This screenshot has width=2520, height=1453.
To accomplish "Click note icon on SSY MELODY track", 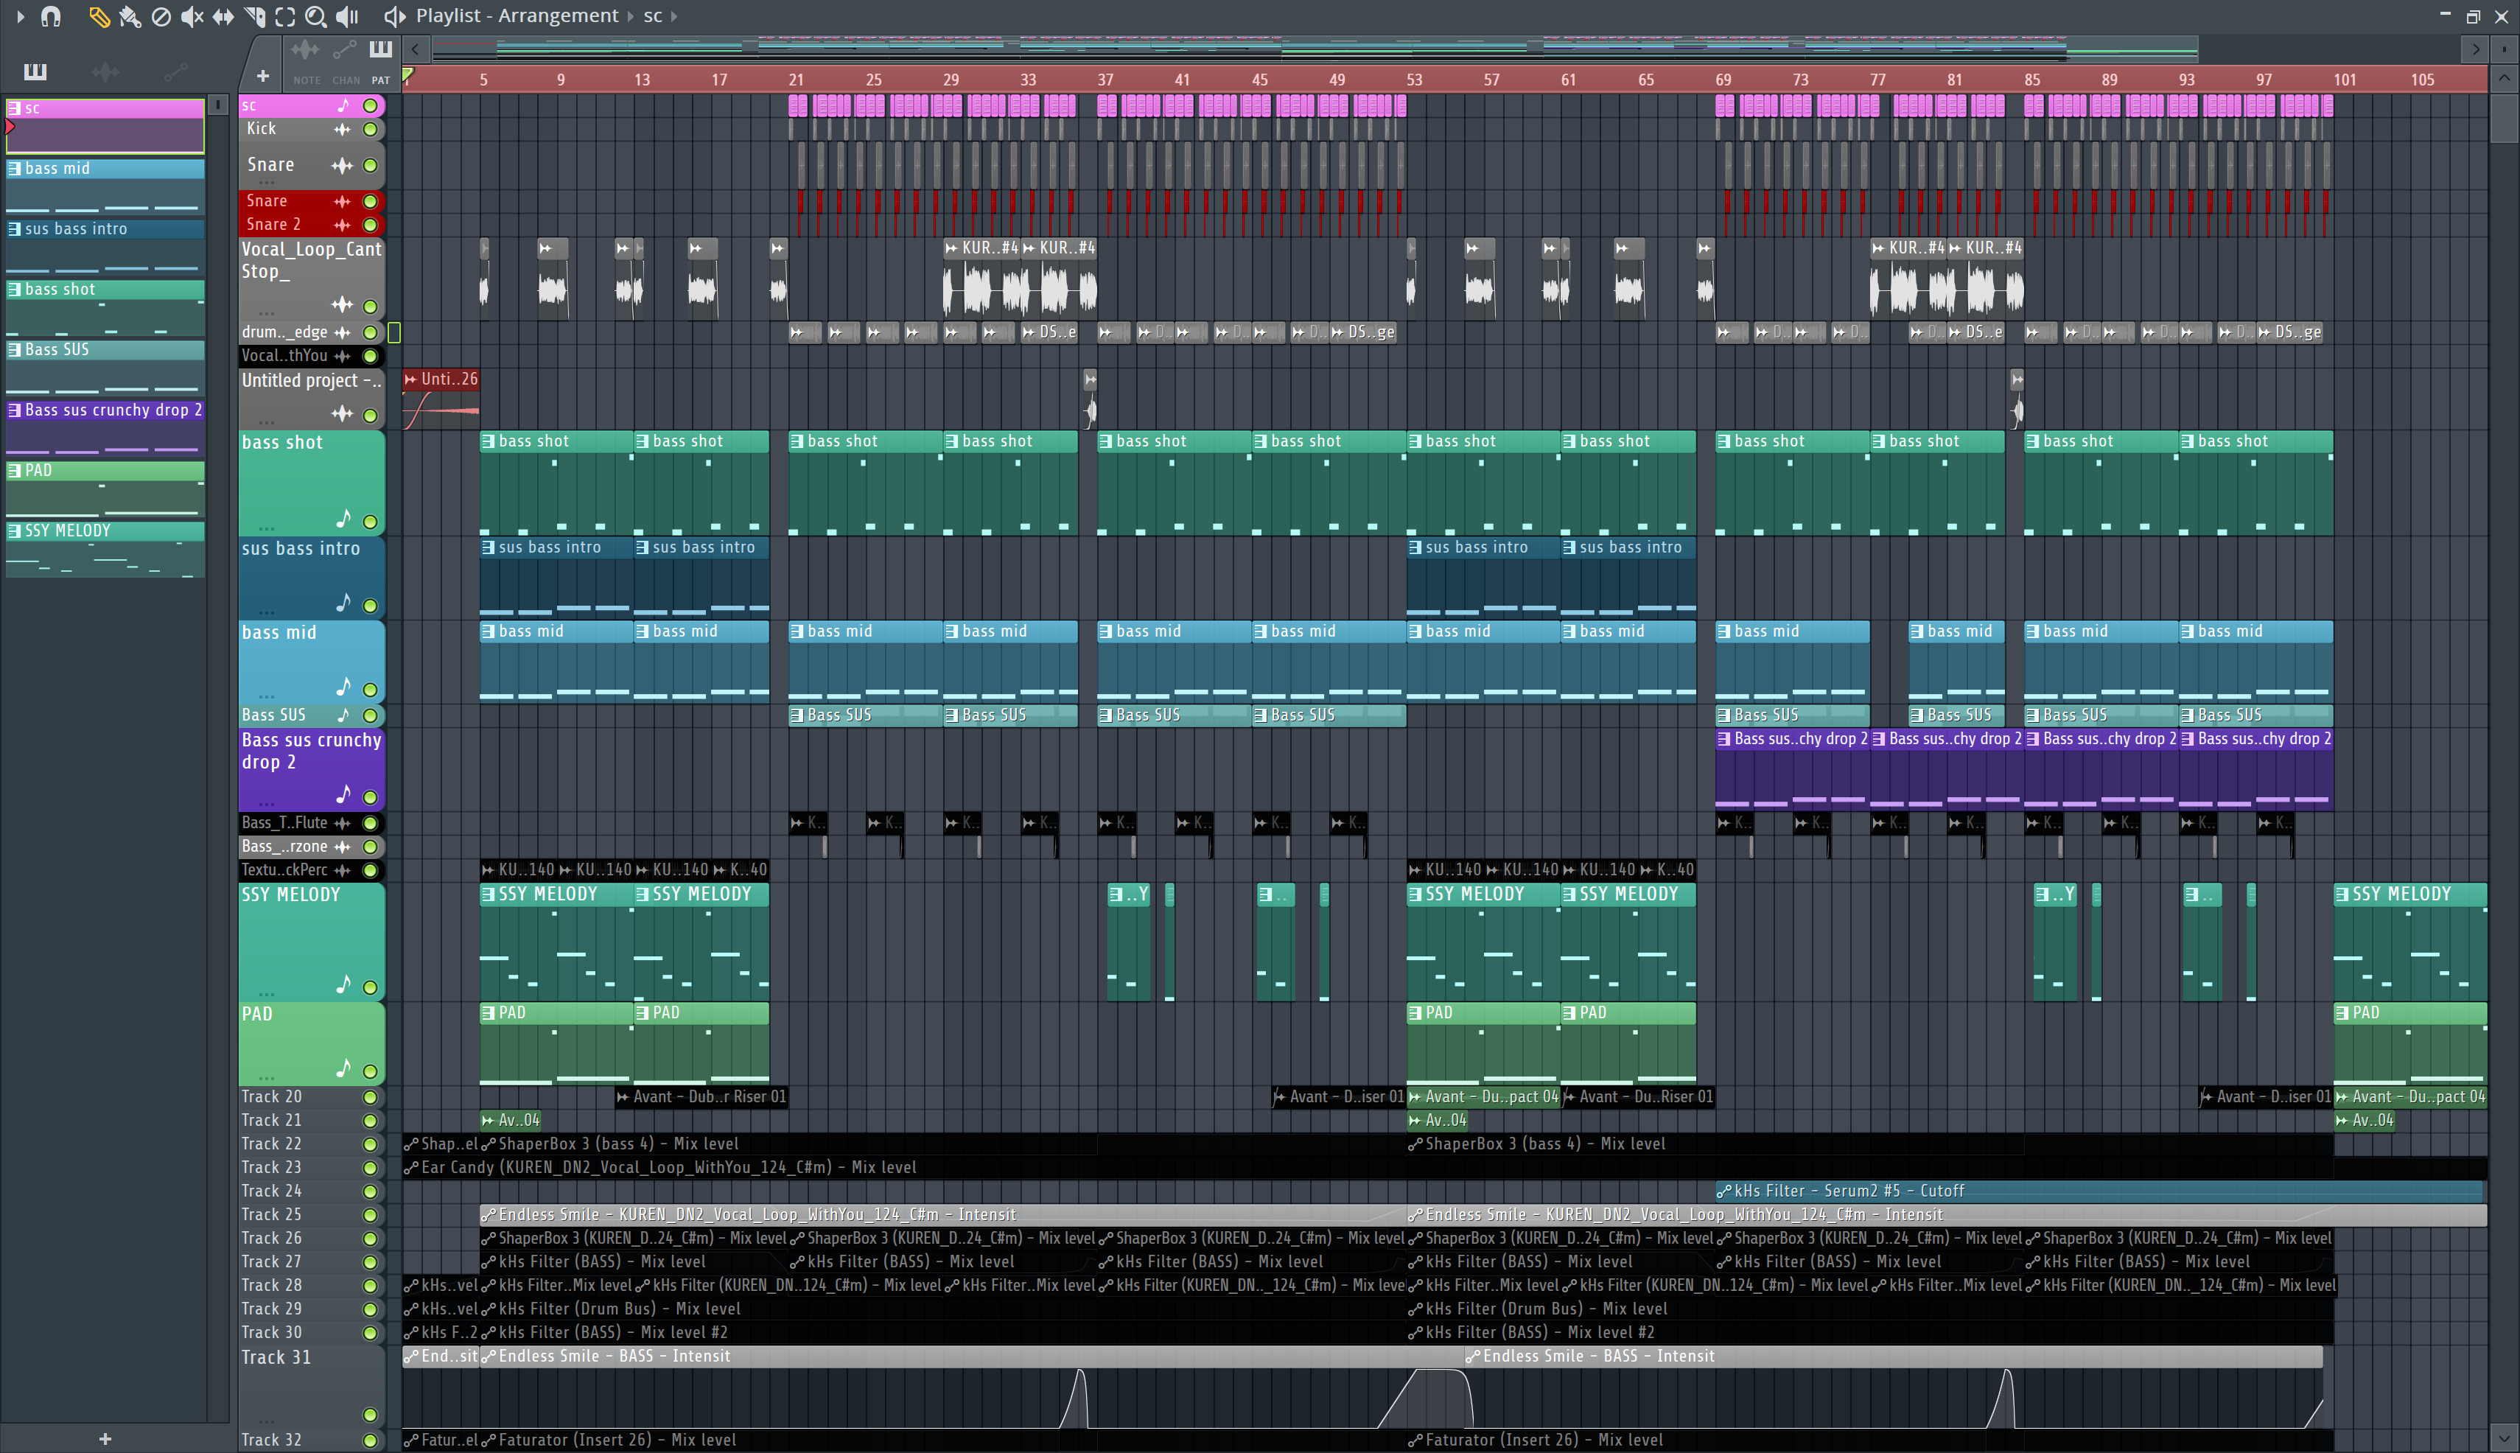I will 343,985.
